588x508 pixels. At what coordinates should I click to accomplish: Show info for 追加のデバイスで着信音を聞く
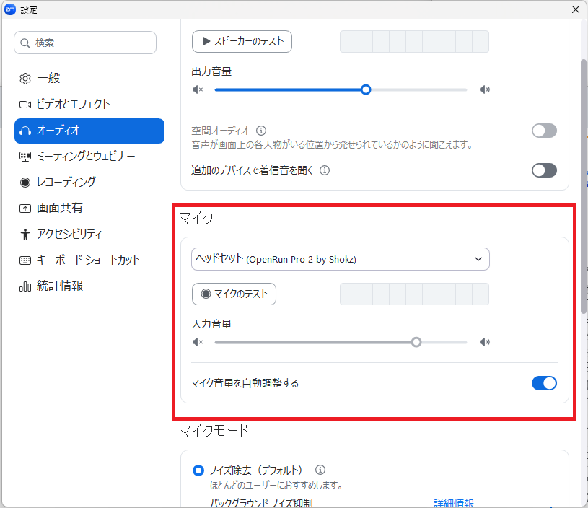[325, 171]
